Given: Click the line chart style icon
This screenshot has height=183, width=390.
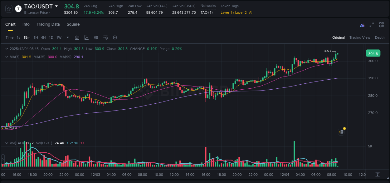Looking at the screenshot, I should (86, 37).
